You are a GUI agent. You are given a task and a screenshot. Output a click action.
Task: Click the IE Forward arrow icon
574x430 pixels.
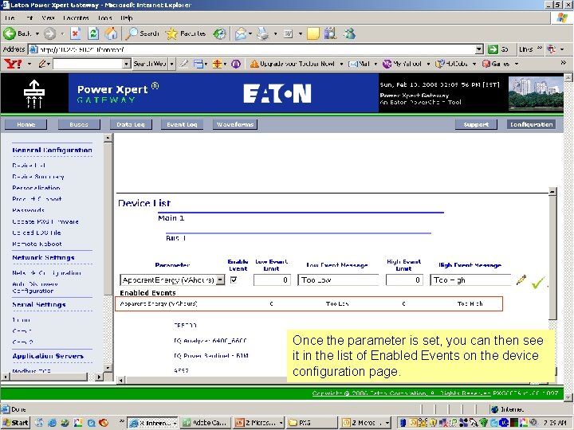tap(49, 34)
